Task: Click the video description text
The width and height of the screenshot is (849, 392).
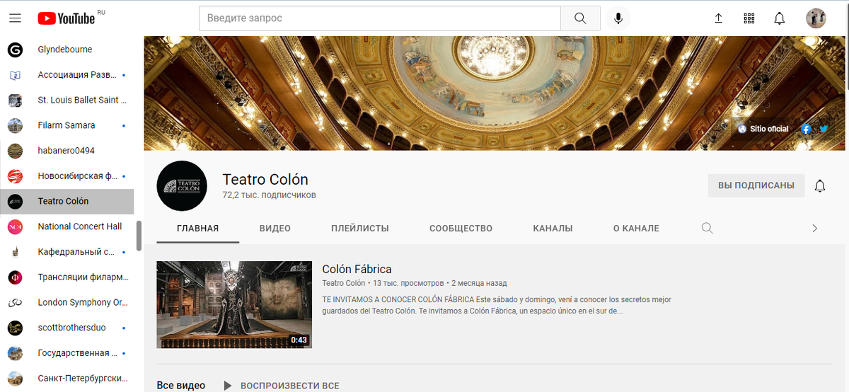Action: point(497,305)
